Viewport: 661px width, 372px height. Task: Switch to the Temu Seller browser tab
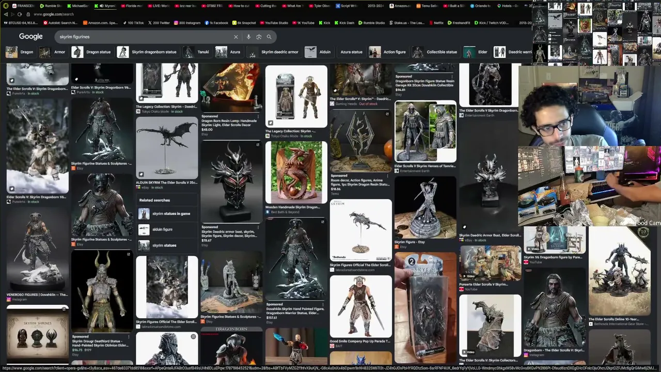(427, 6)
